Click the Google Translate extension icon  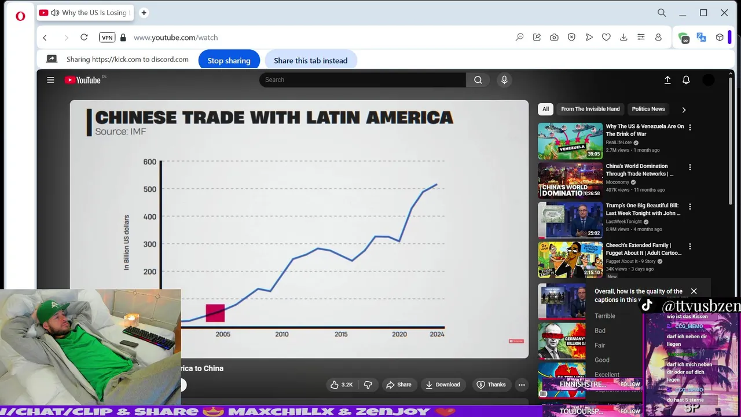point(701,37)
